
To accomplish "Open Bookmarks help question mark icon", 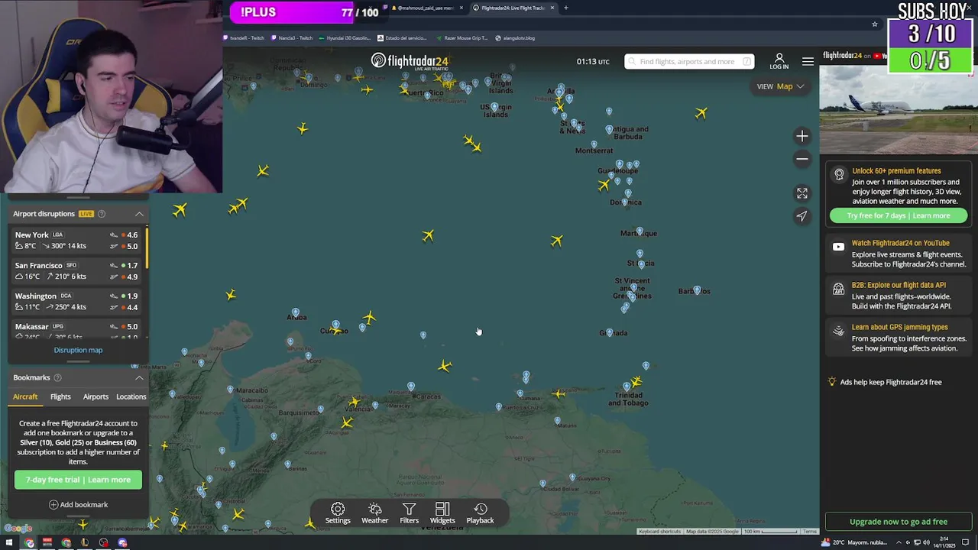I will point(57,377).
